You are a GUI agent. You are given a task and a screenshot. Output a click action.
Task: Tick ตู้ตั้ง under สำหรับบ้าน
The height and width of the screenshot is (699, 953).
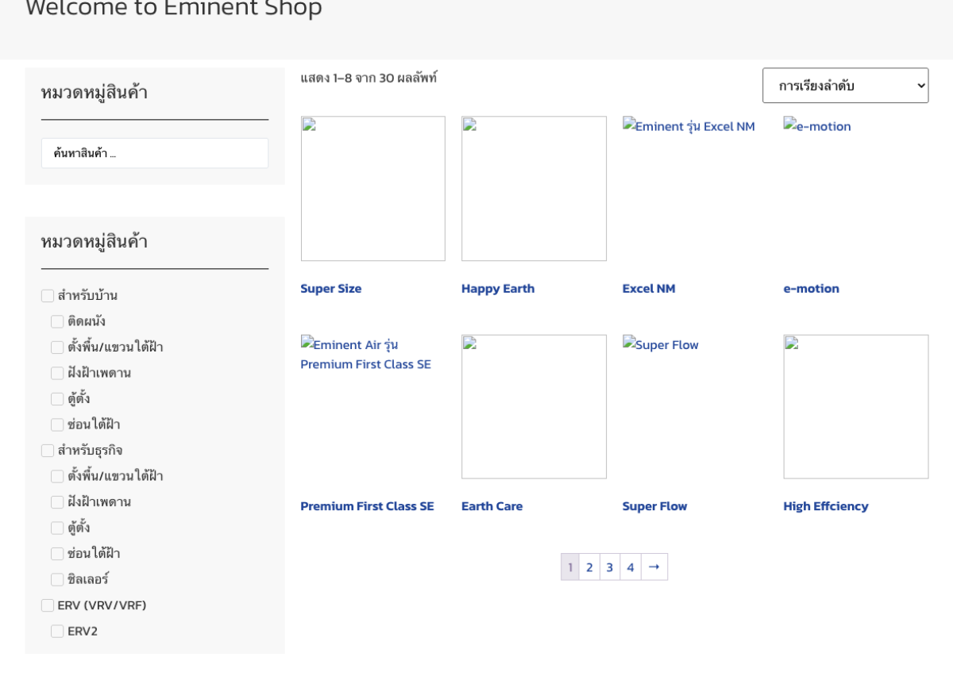[x=57, y=399]
